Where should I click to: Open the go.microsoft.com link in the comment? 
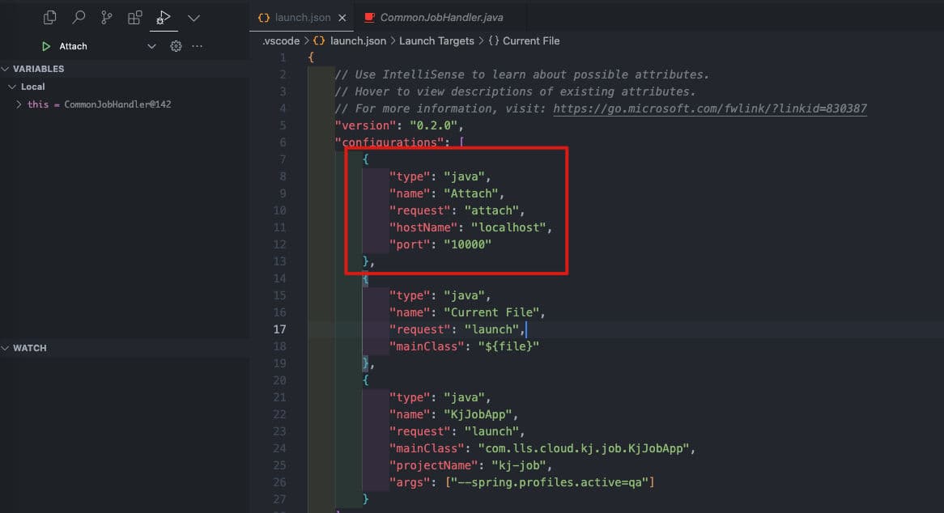pyautogui.click(x=709, y=108)
